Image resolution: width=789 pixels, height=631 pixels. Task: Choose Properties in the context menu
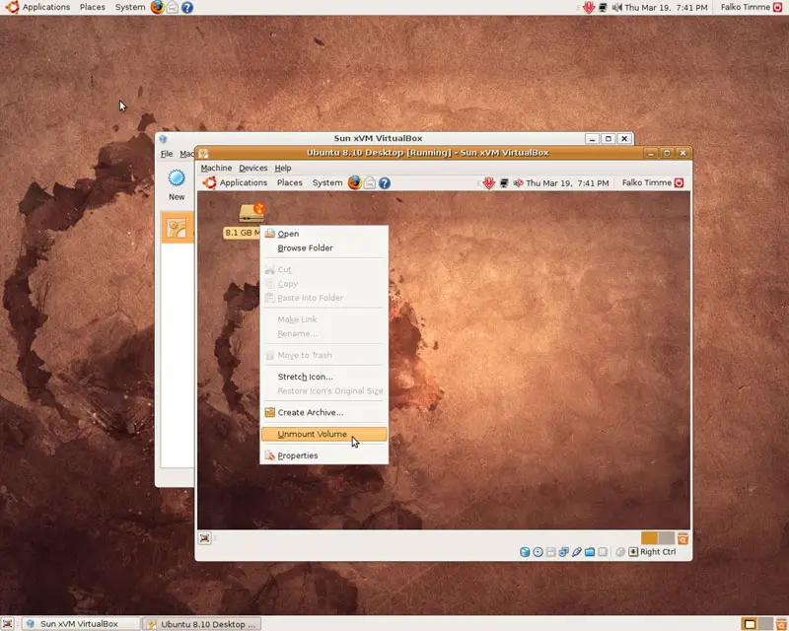pyautogui.click(x=324, y=456)
